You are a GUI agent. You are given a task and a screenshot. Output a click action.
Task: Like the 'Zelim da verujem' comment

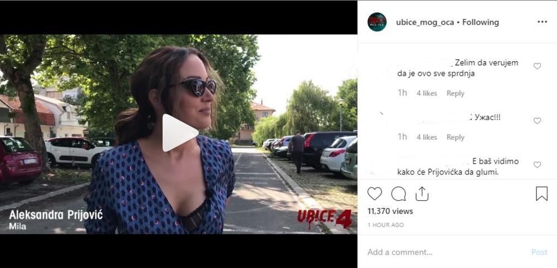click(x=537, y=66)
